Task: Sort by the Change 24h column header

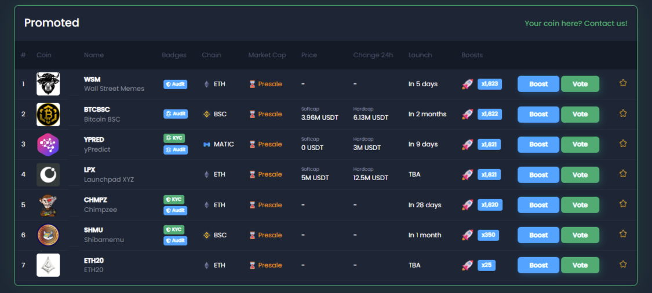Action: click(373, 55)
